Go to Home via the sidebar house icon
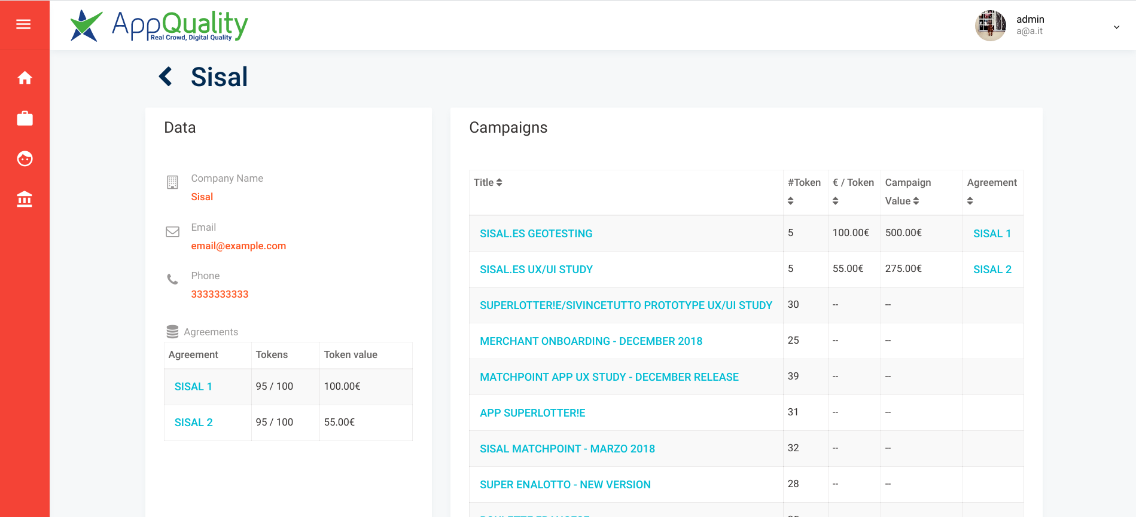 [x=25, y=78]
